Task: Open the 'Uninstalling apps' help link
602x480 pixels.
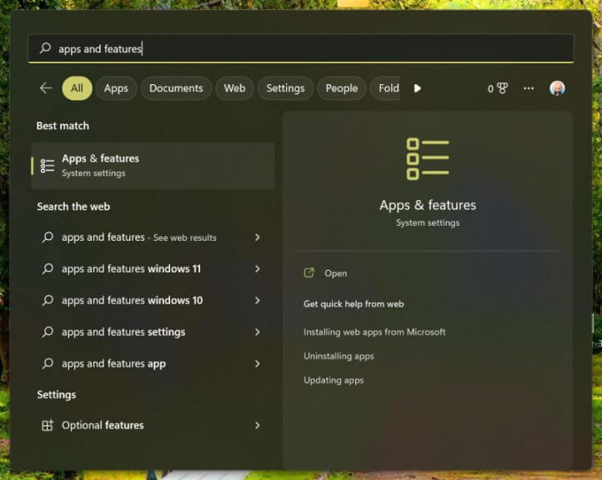Action: pos(339,356)
